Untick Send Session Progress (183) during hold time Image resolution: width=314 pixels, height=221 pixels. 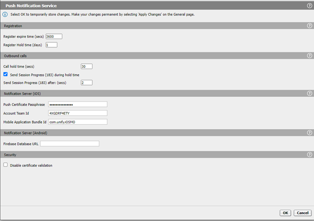[6, 74]
